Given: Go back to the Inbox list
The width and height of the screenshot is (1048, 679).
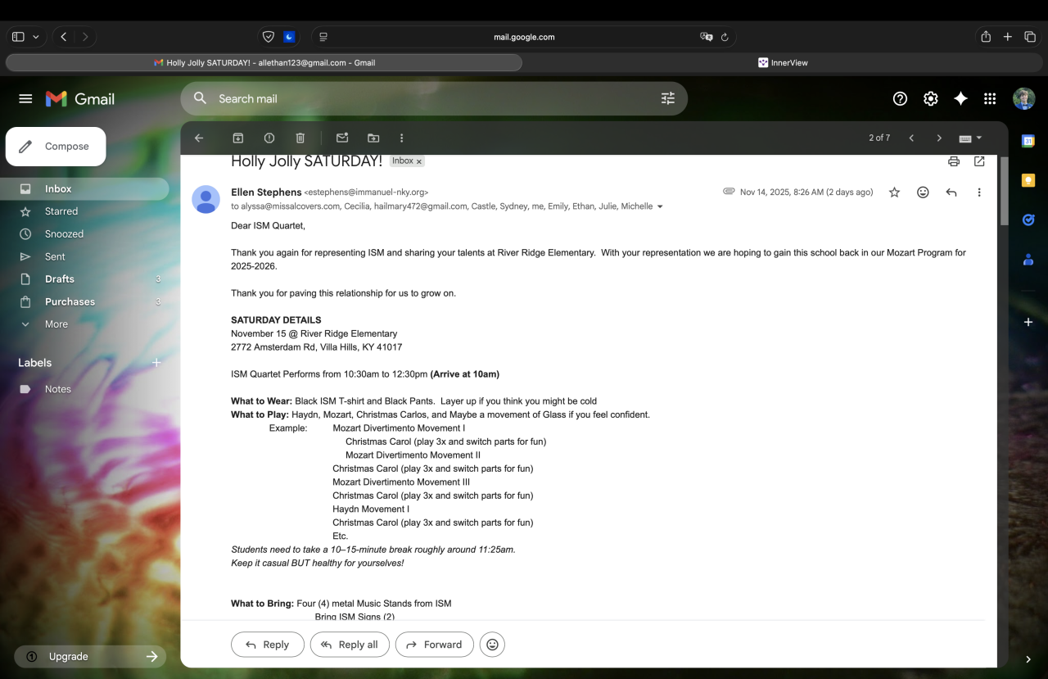Looking at the screenshot, I should 199,138.
